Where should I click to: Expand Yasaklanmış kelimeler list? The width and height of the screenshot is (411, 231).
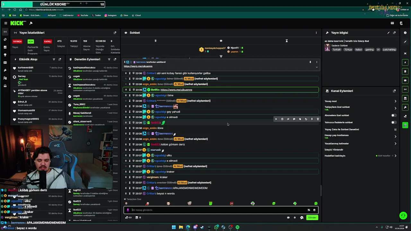click(x=395, y=143)
